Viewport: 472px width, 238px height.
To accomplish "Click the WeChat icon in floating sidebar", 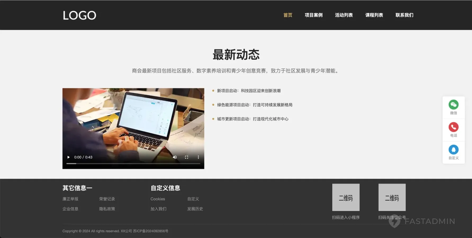I will pos(453,105).
